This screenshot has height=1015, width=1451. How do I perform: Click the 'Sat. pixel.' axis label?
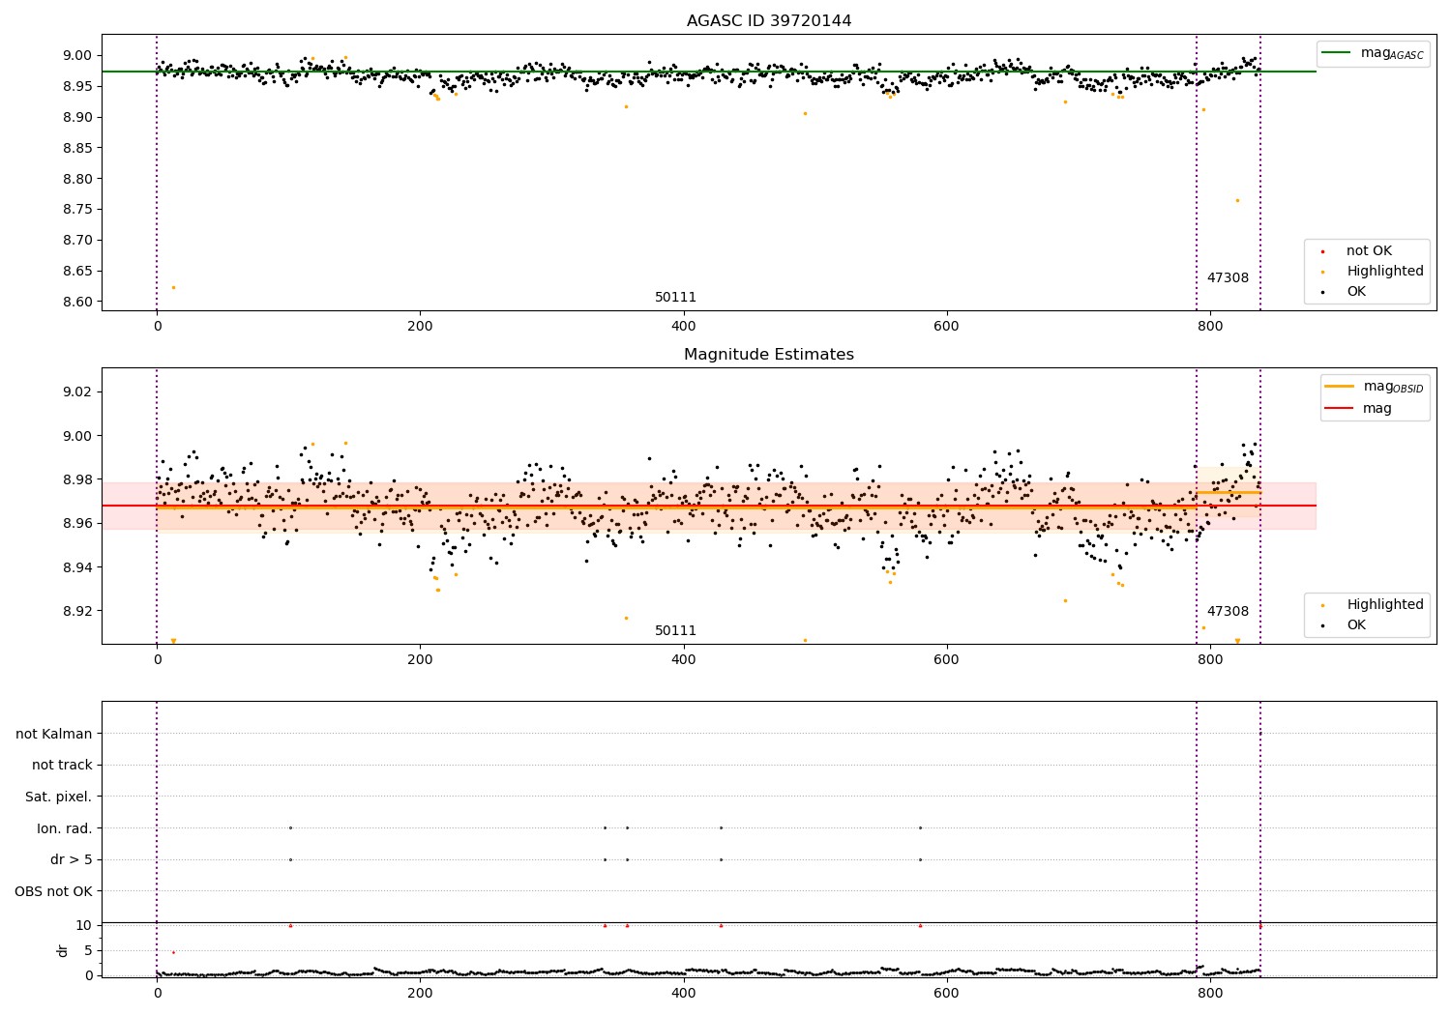pyautogui.click(x=59, y=797)
